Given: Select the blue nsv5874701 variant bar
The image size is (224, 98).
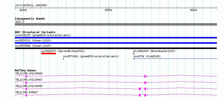Looking at the screenshot, I should click(116, 43).
